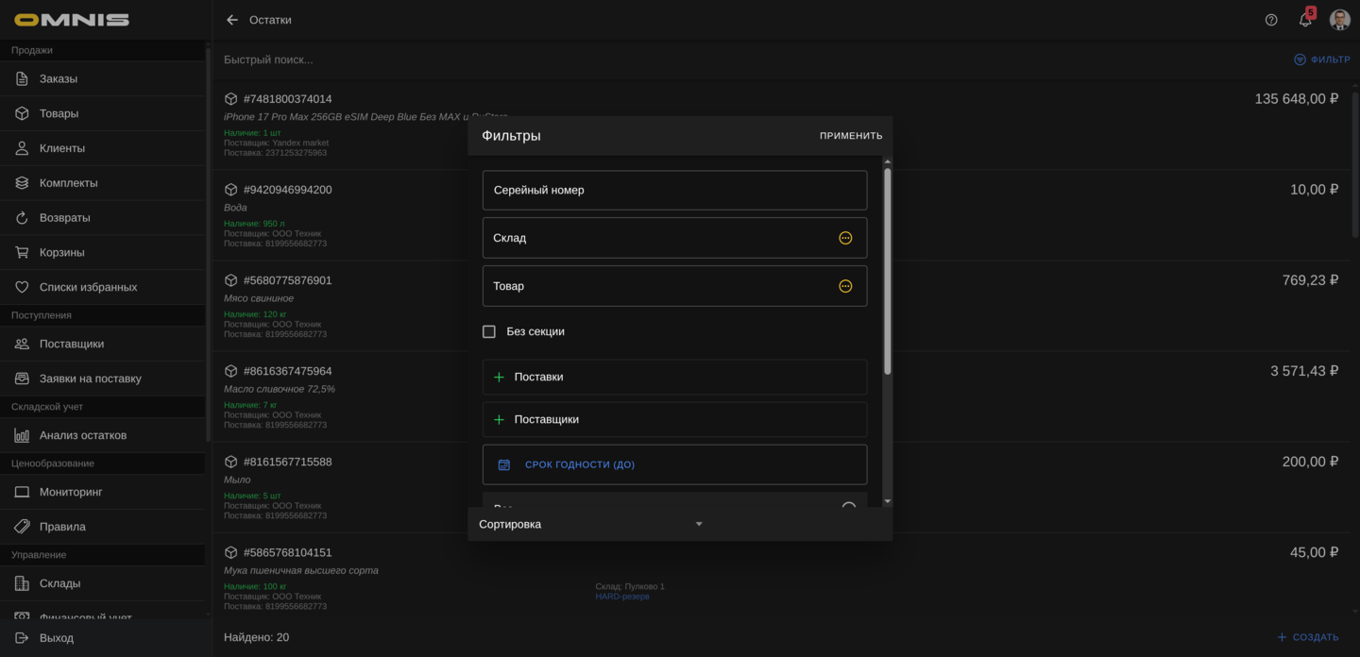Enable the Без секции checkbox
1360x657 pixels.
tap(489, 331)
